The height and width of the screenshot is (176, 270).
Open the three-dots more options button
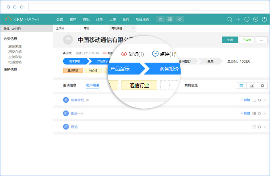(x=261, y=40)
